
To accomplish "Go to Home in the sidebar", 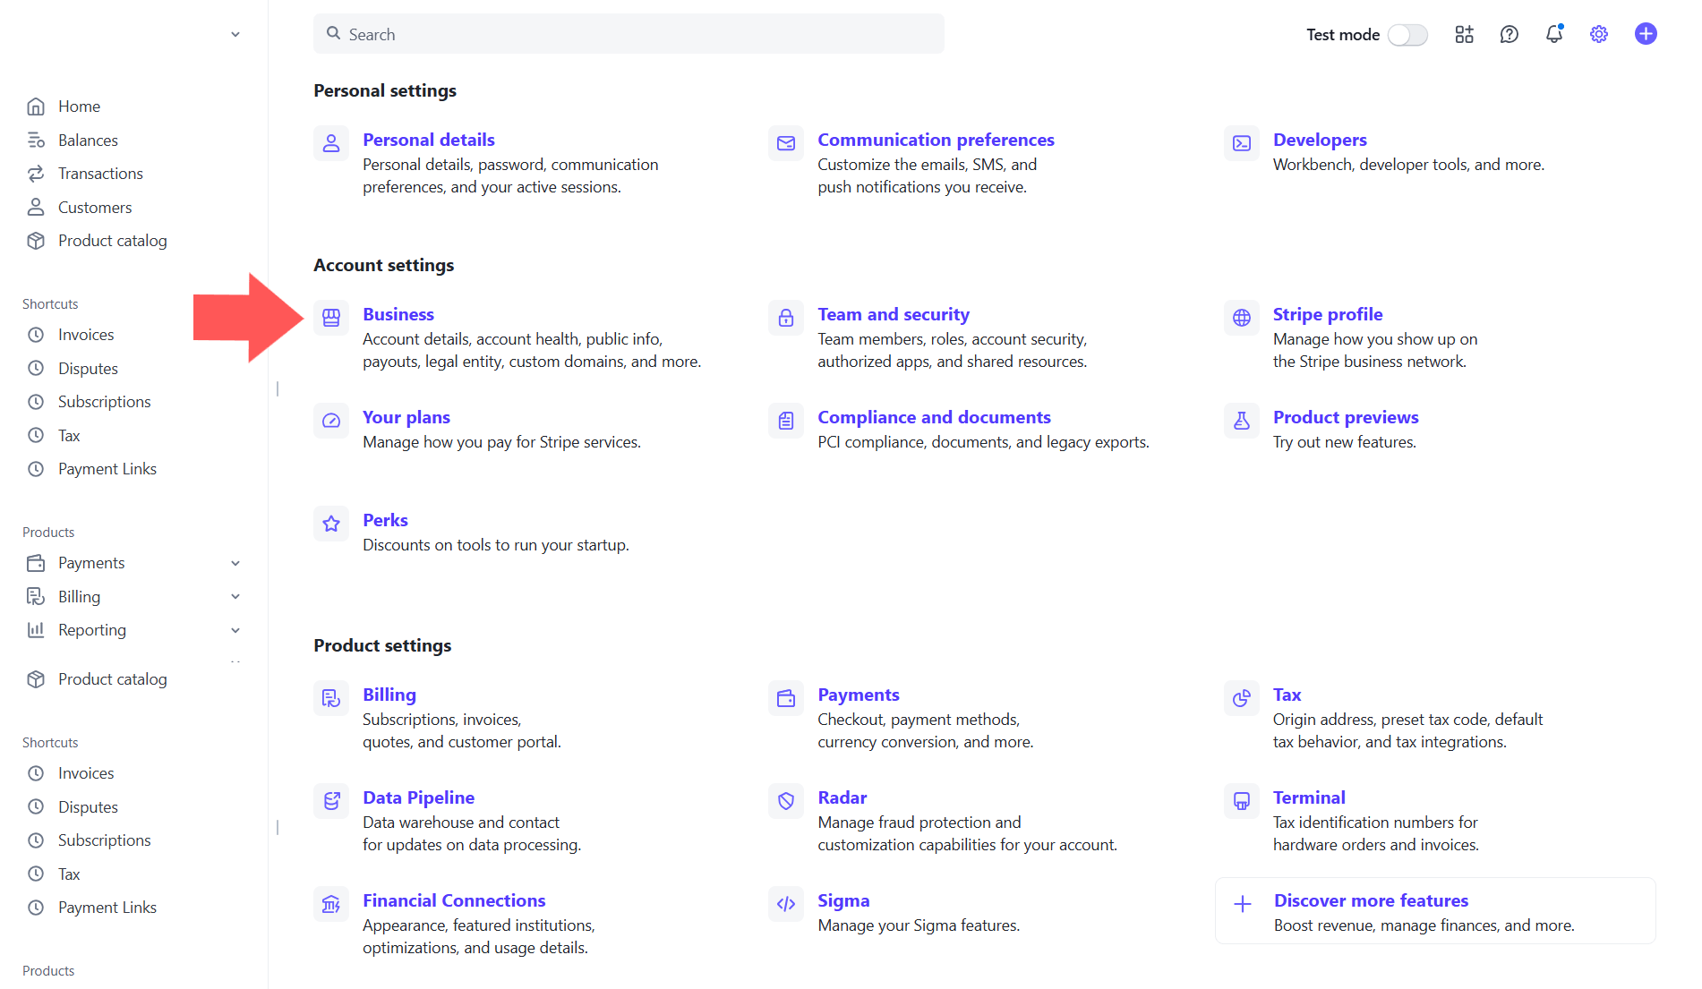I will (x=79, y=106).
